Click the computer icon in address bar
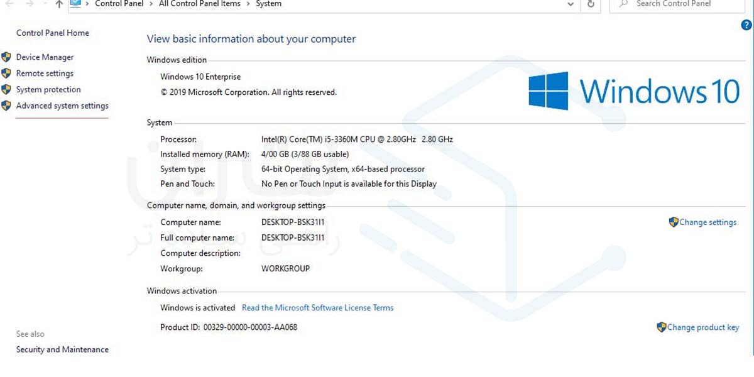754x377 pixels. click(75, 4)
